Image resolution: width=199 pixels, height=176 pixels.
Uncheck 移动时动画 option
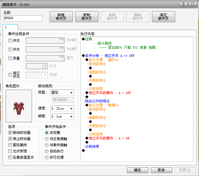coord(10,133)
